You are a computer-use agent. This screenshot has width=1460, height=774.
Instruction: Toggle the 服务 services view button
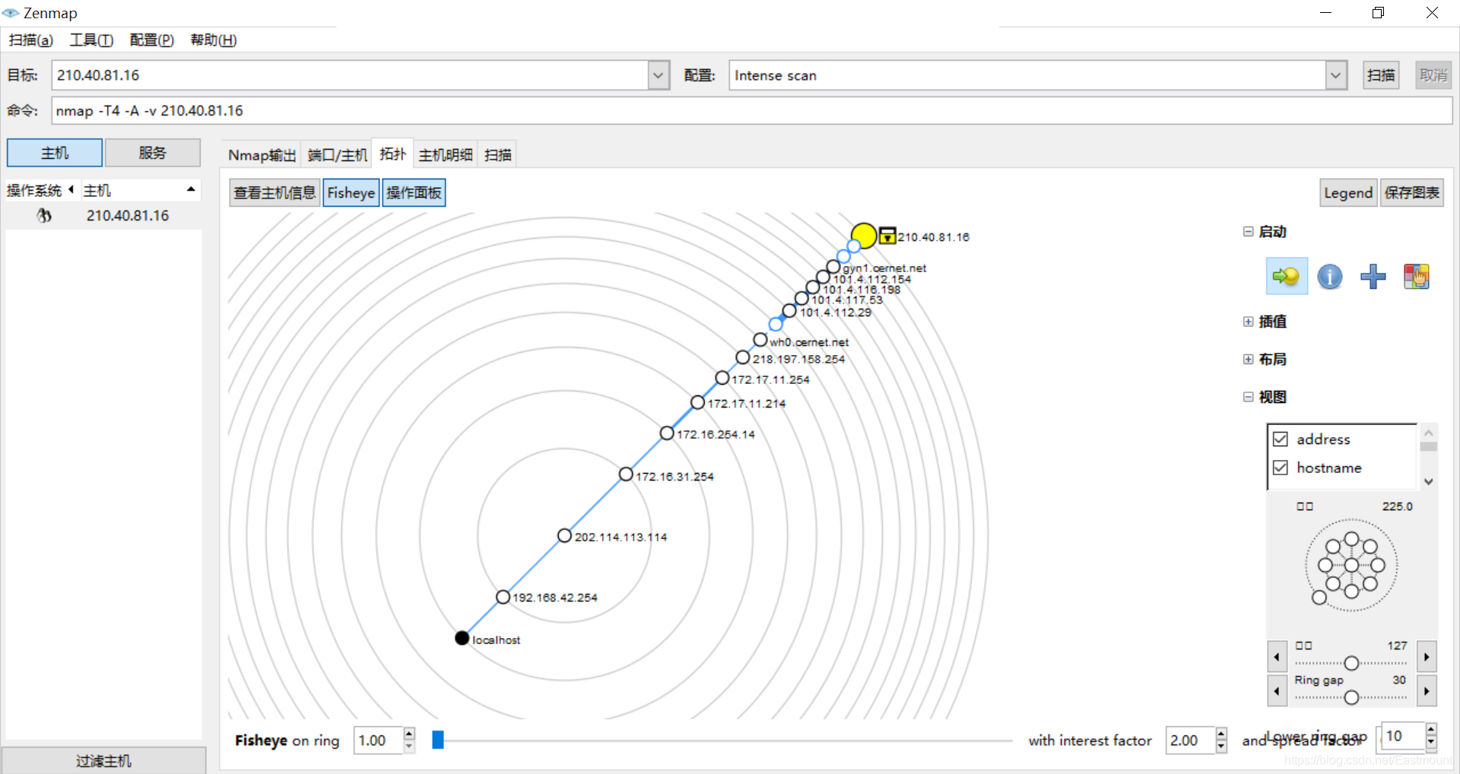coord(152,153)
